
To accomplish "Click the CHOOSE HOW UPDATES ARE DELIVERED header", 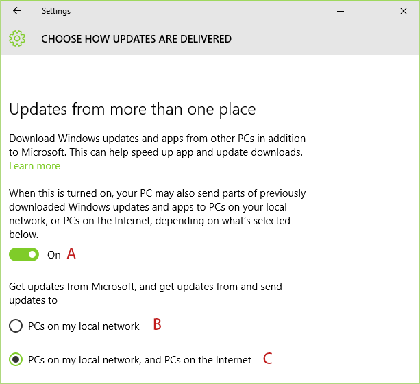I will tap(136, 39).
